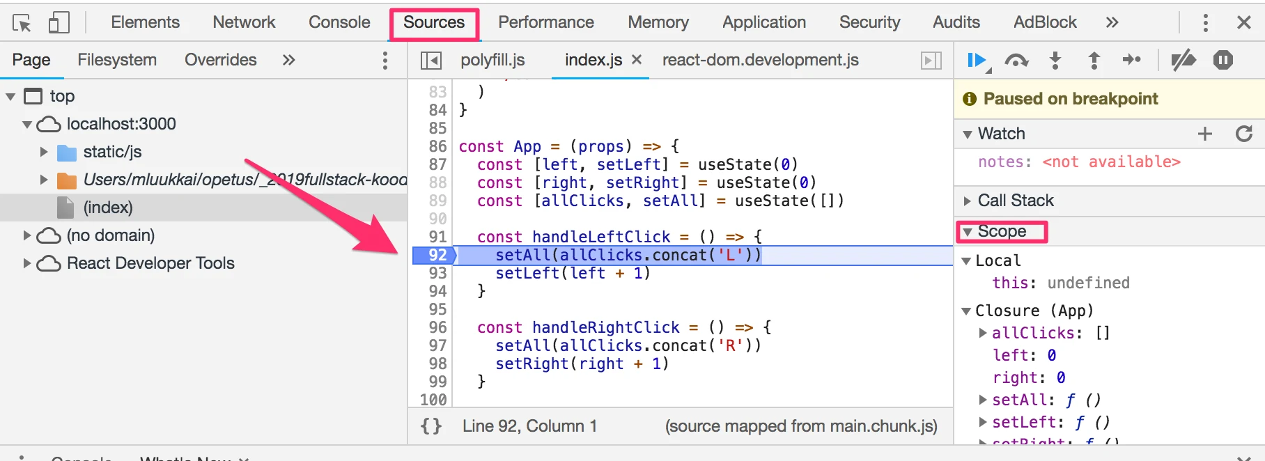Hide the navigator sidebar icon
The height and width of the screenshot is (461, 1265).
(431, 61)
